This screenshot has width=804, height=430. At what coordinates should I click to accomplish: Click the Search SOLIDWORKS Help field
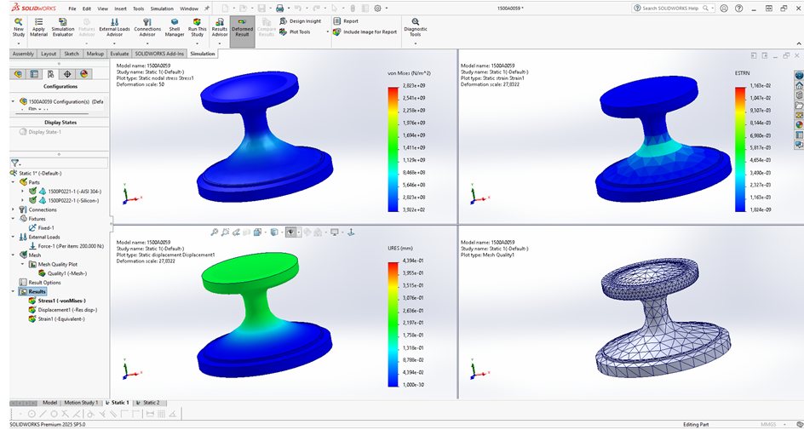[673, 9]
